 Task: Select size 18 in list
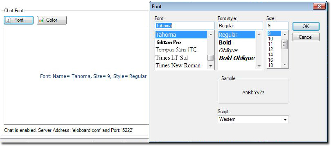tap(274, 65)
